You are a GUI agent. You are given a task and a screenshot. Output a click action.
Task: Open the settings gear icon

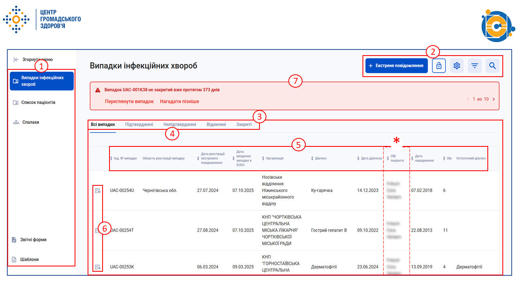pyautogui.click(x=457, y=66)
